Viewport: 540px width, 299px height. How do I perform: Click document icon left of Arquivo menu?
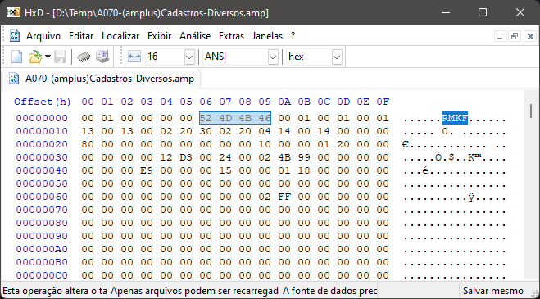15,36
